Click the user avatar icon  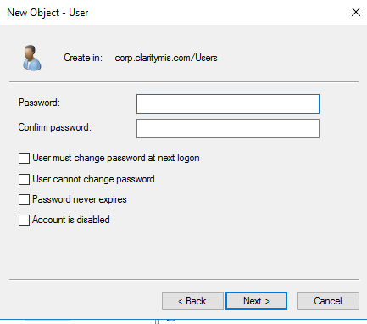pyautogui.click(x=32, y=58)
